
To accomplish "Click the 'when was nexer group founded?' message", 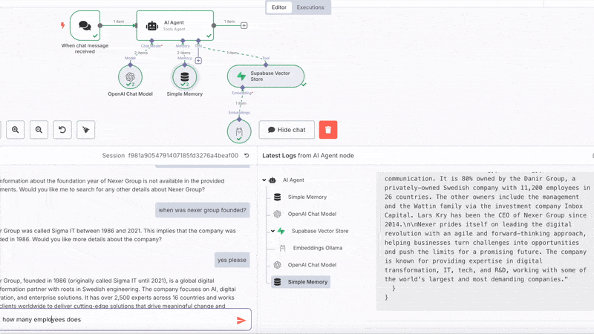I will coord(202,210).
